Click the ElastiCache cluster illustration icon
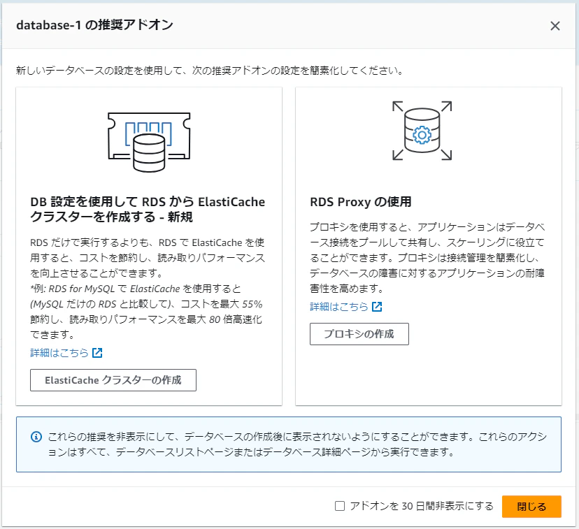Screen dimensions: 579x529 point(149,142)
